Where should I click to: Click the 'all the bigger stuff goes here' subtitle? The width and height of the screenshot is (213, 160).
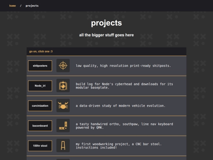106,35
